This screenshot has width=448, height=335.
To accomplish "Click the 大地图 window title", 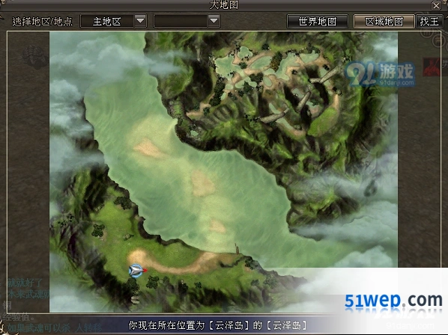I will (x=224, y=4).
